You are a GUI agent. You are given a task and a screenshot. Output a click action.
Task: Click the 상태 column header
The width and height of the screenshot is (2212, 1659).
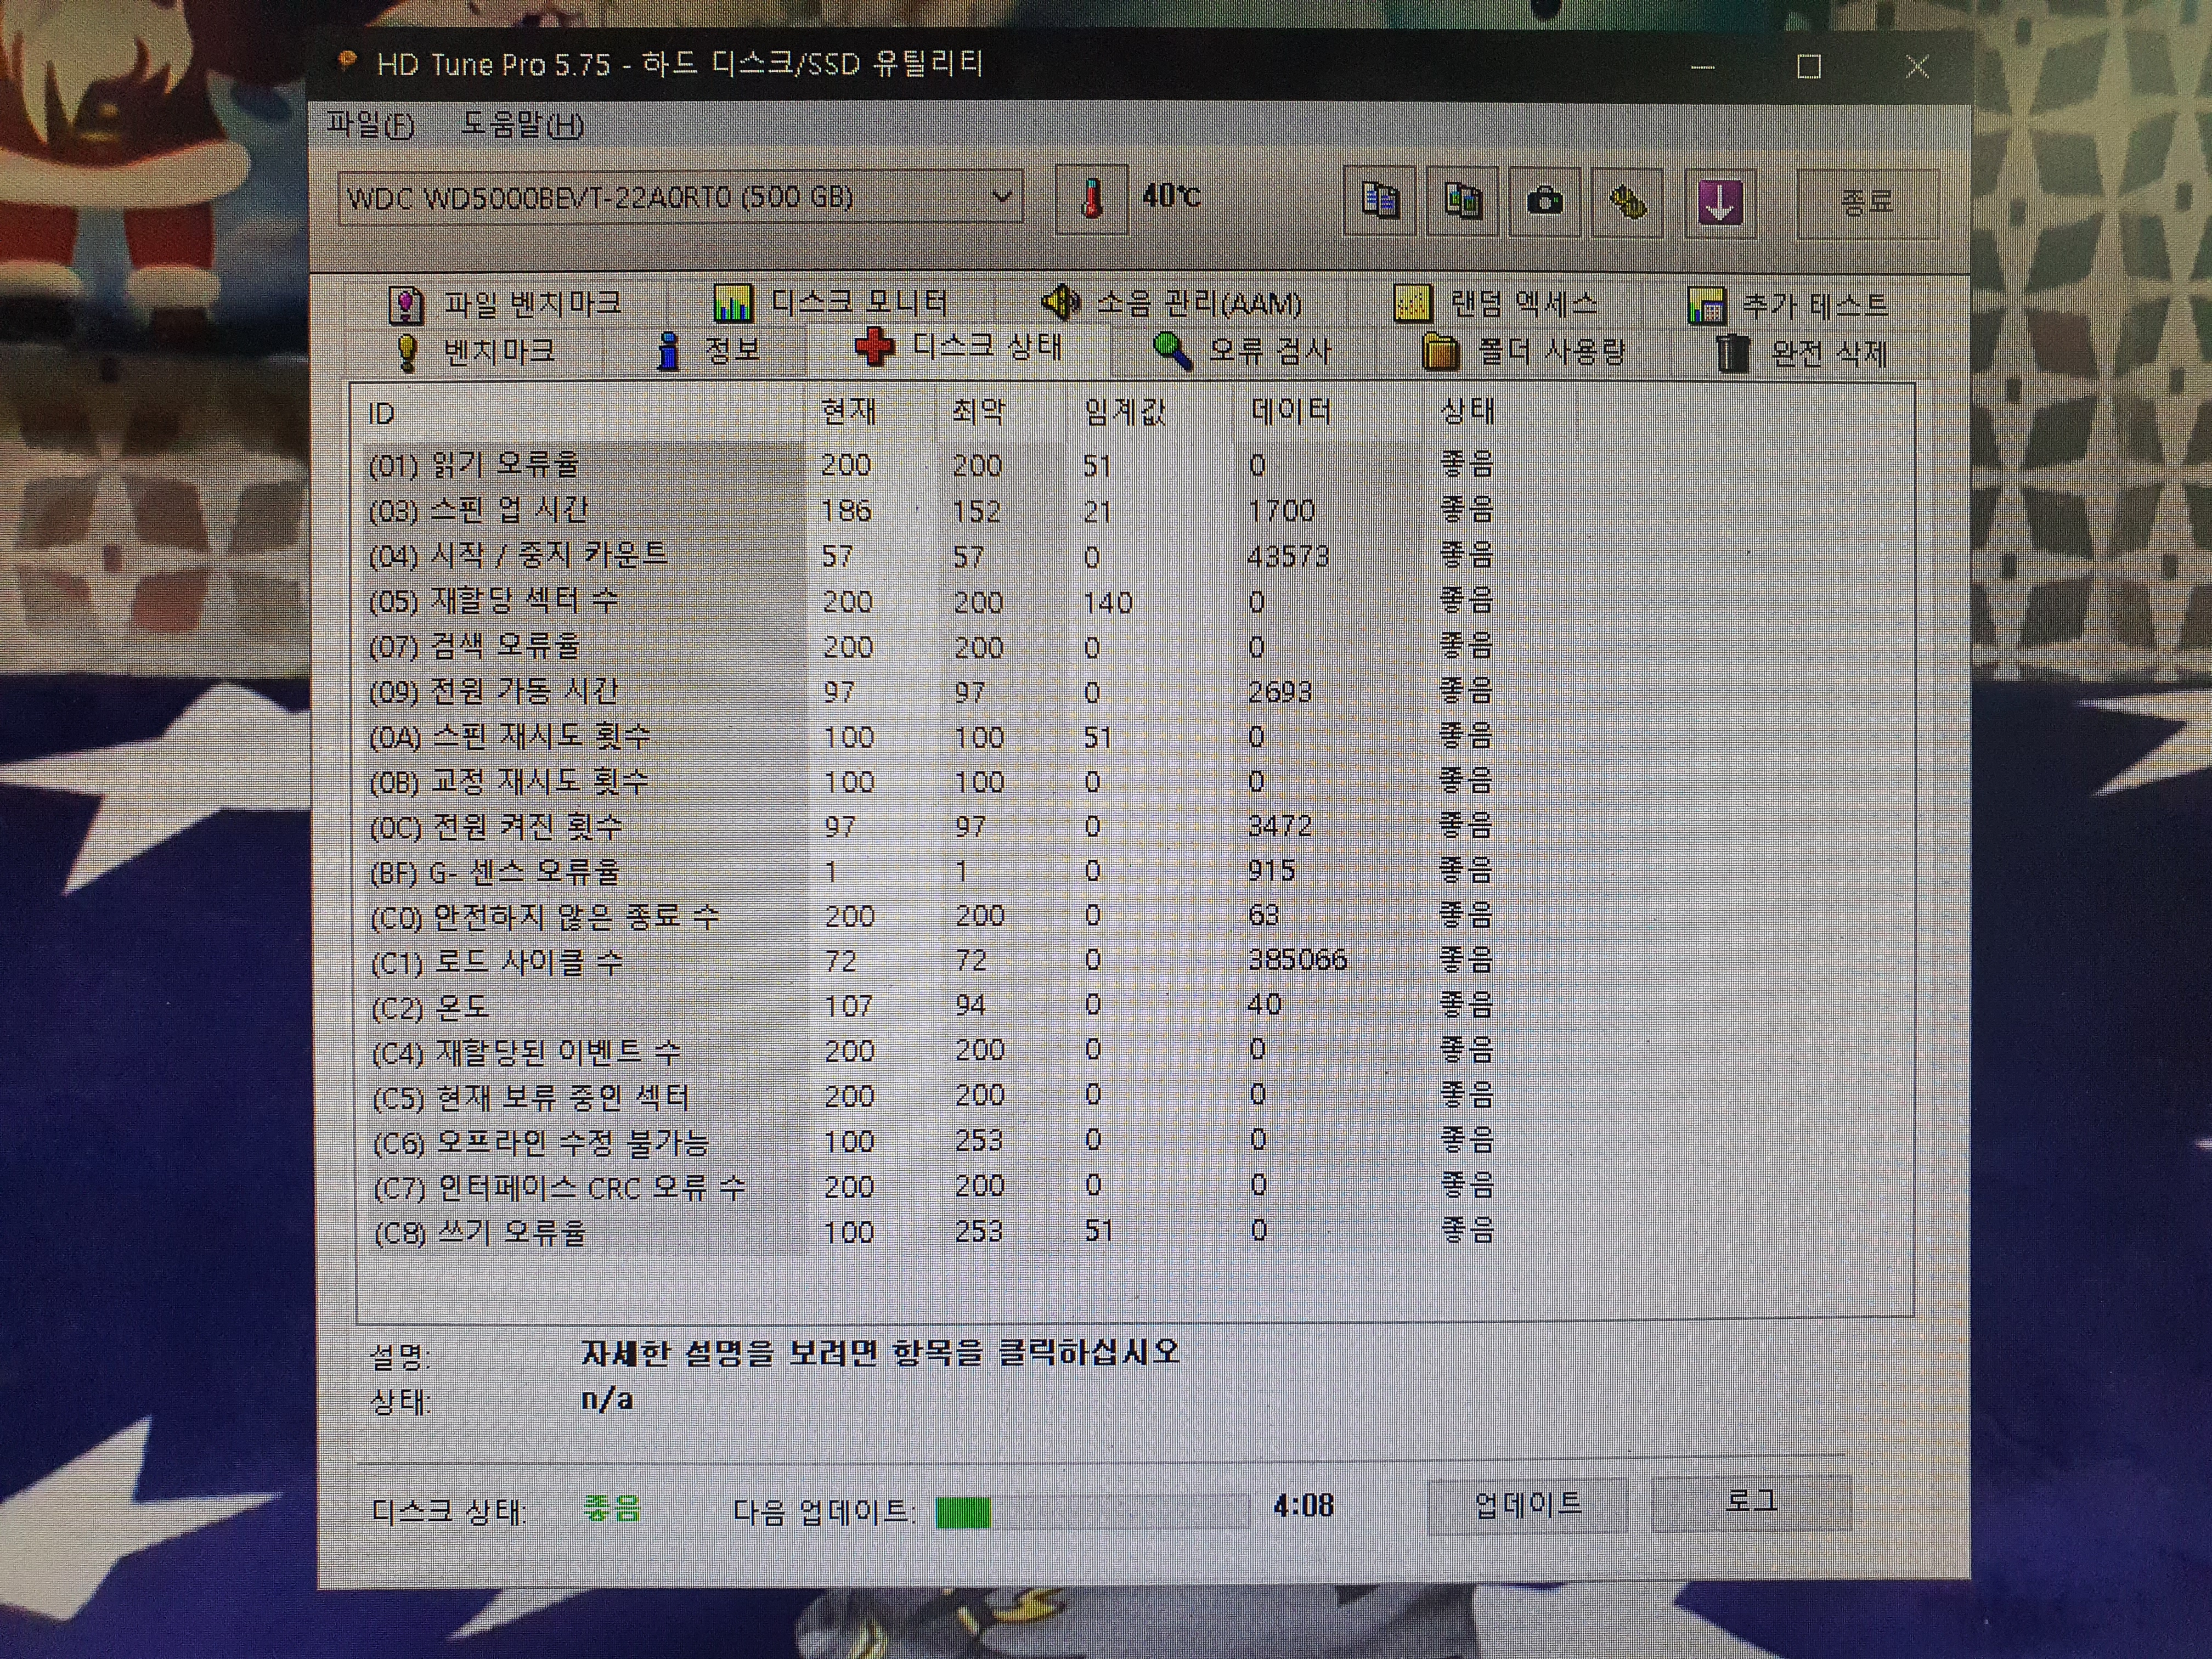pyautogui.click(x=1500, y=411)
